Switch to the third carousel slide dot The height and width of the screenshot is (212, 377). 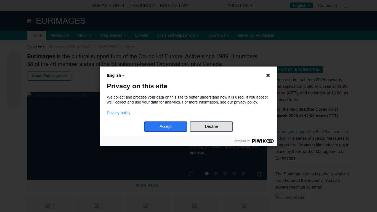click(x=225, y=173)
